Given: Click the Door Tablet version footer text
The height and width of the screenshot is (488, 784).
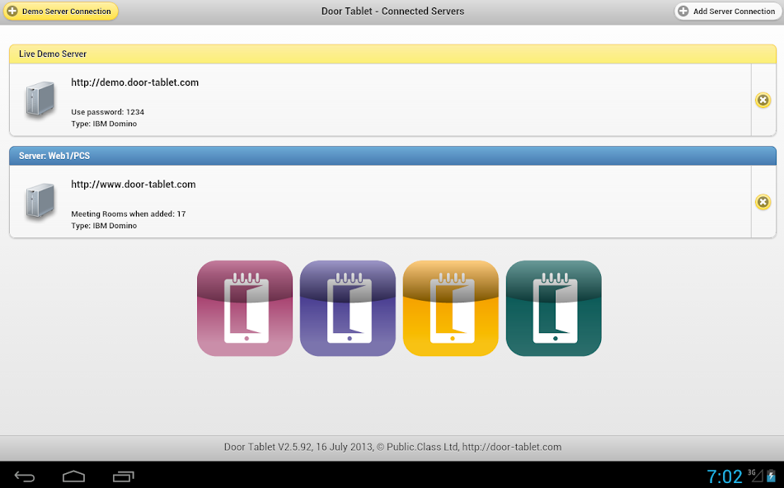Looking at the screenshot, I should pyautogui.click(x=392, y=447).
